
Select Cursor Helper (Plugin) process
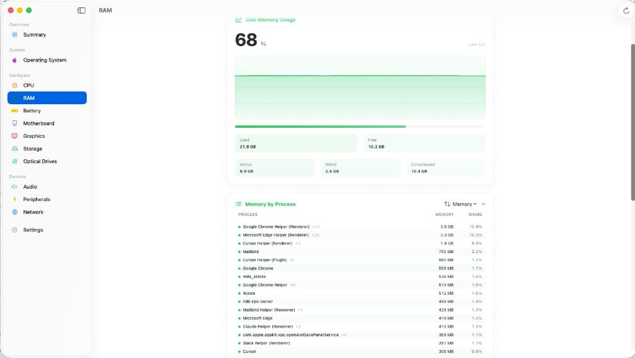point(360,260)
